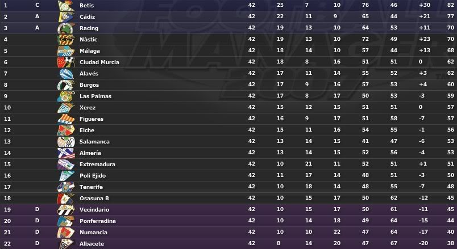457x249 pixels.
Task: Select the Racing team crest
Action: (x=66, y=28)
